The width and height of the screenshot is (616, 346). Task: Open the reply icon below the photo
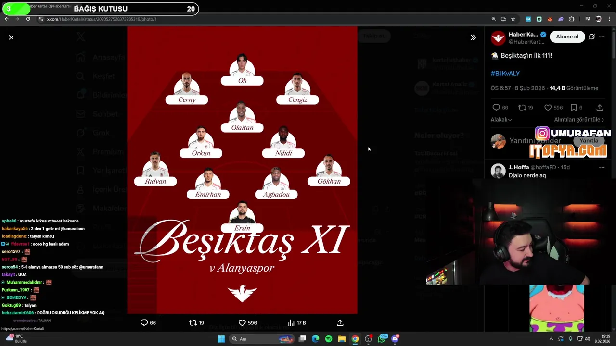[x=144, y=322]
